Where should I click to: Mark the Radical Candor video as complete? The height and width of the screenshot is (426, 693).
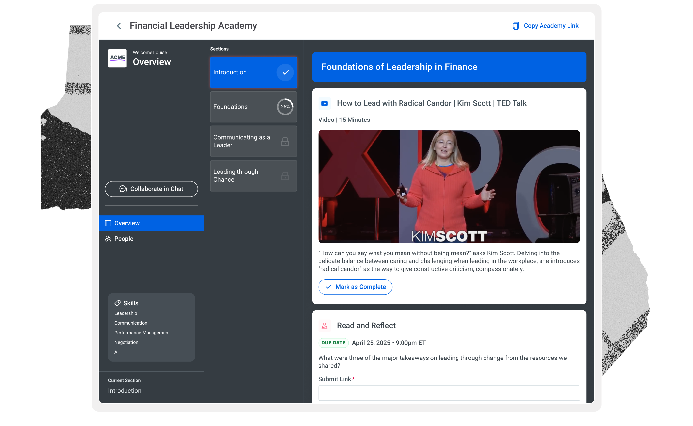click(355, 287)
